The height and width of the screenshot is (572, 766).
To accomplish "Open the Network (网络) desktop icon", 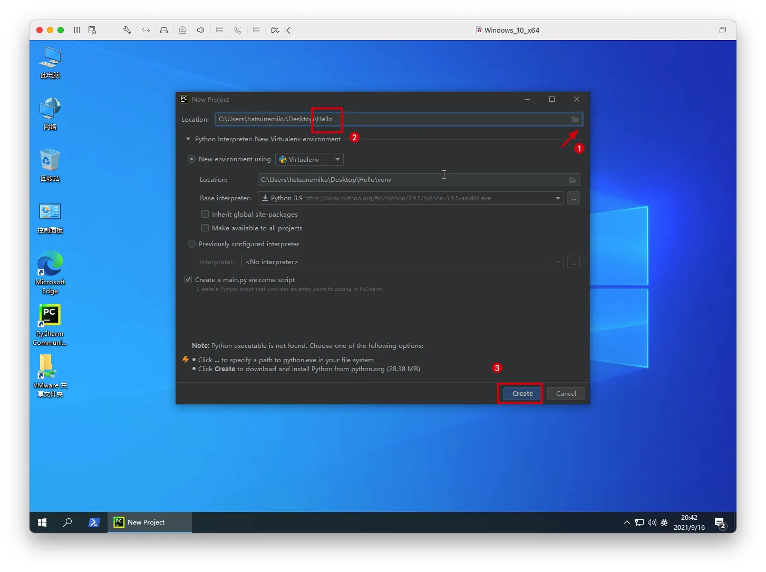I will point(50,113).
